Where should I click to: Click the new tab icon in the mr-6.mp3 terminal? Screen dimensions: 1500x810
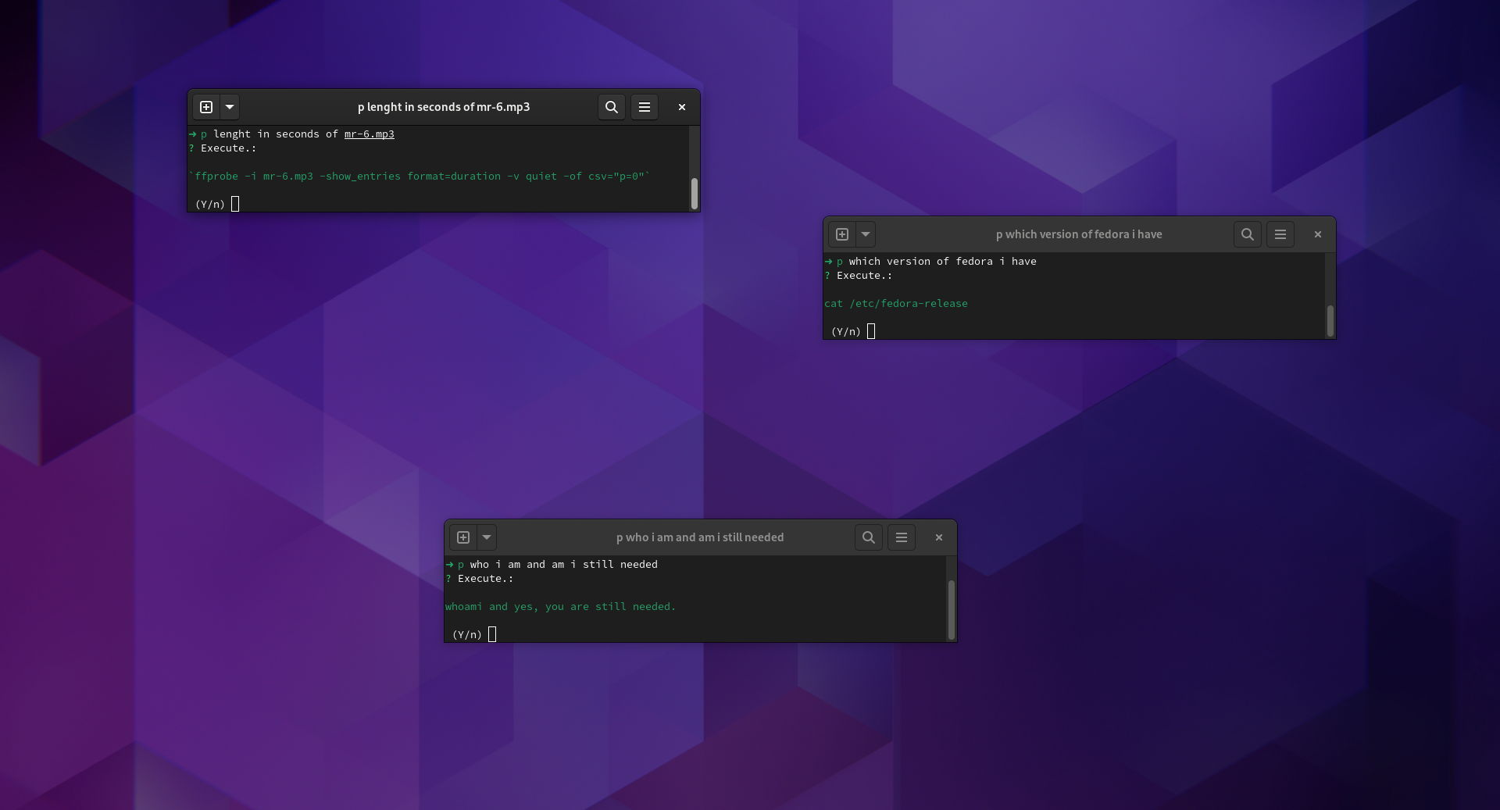(205, 107)
